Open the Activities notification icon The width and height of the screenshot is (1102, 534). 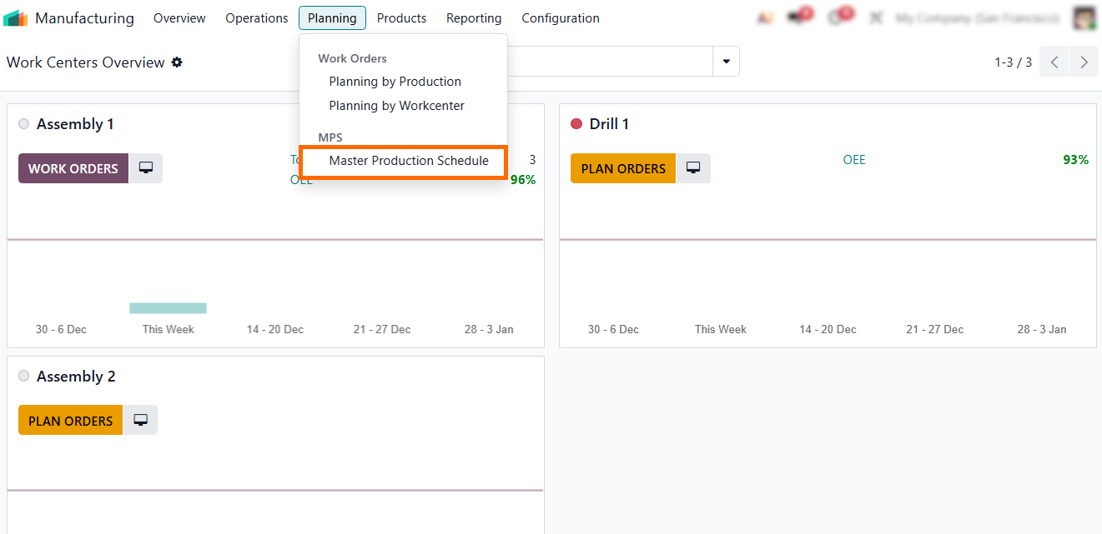click(x=840, y=15)
